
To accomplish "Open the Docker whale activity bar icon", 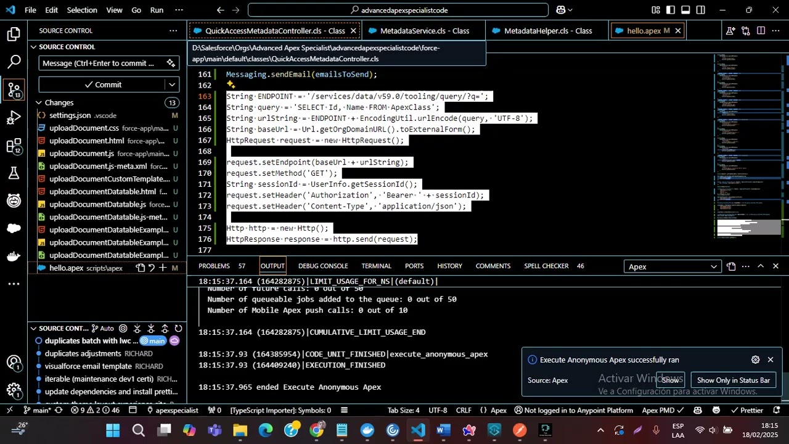I will tap(14, 256).
